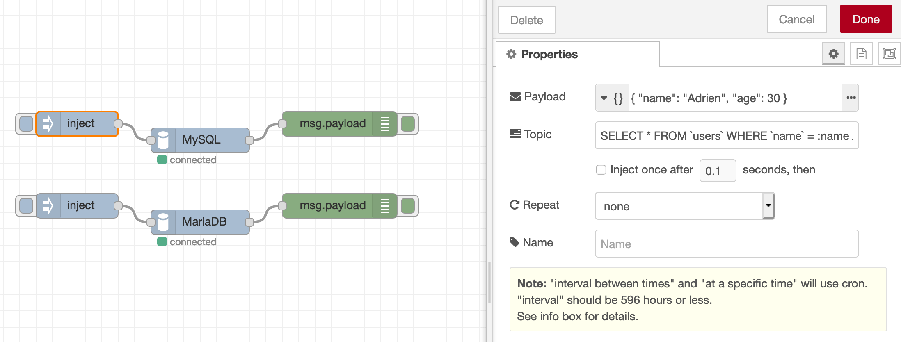Screen dimensions: 901x342
Task: Open the Payload type dropdown
Action: pyautogui.click(x=611, y=98)
